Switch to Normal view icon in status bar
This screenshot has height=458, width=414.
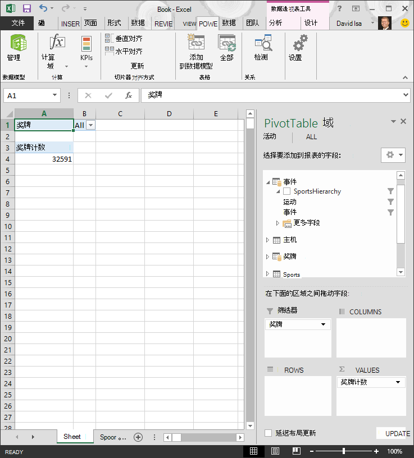pyautogui.click(x=253, y=451)
